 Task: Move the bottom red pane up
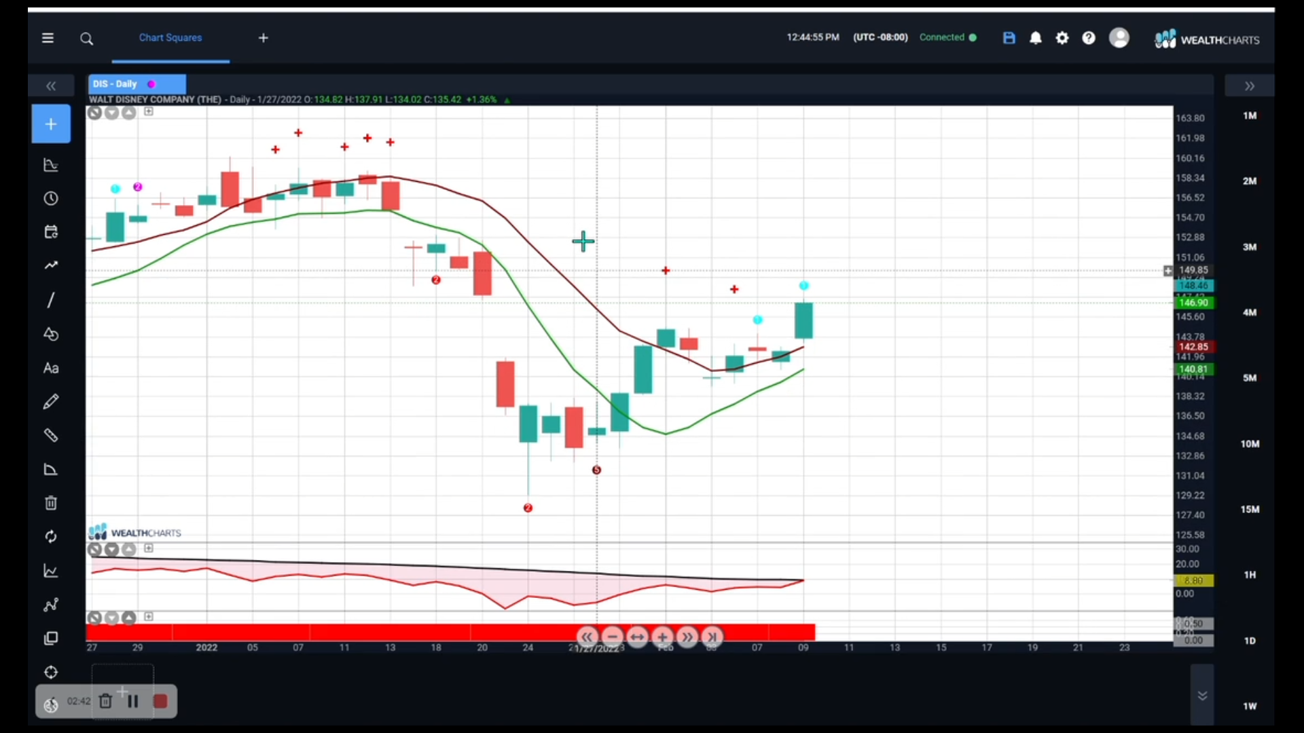[x=128, y=618]
